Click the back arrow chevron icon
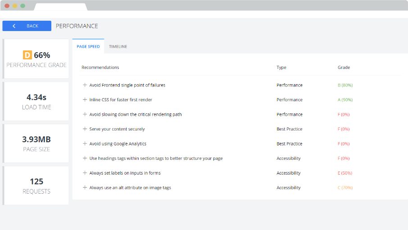The image size is (408, 230). [x=14, y=26]
